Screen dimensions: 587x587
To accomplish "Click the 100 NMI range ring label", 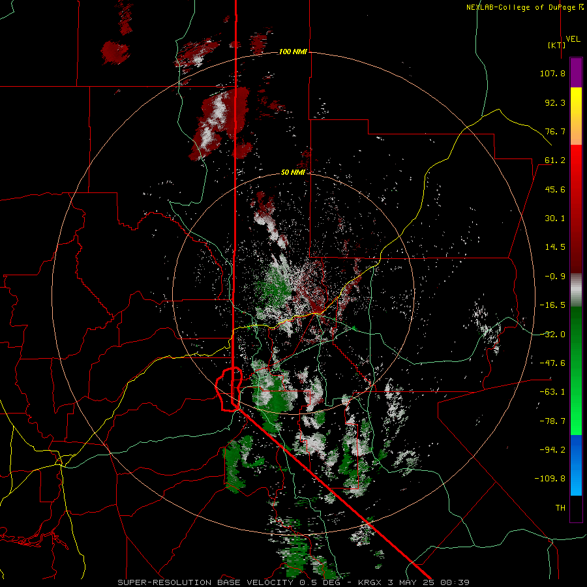I will pos(293,52).
